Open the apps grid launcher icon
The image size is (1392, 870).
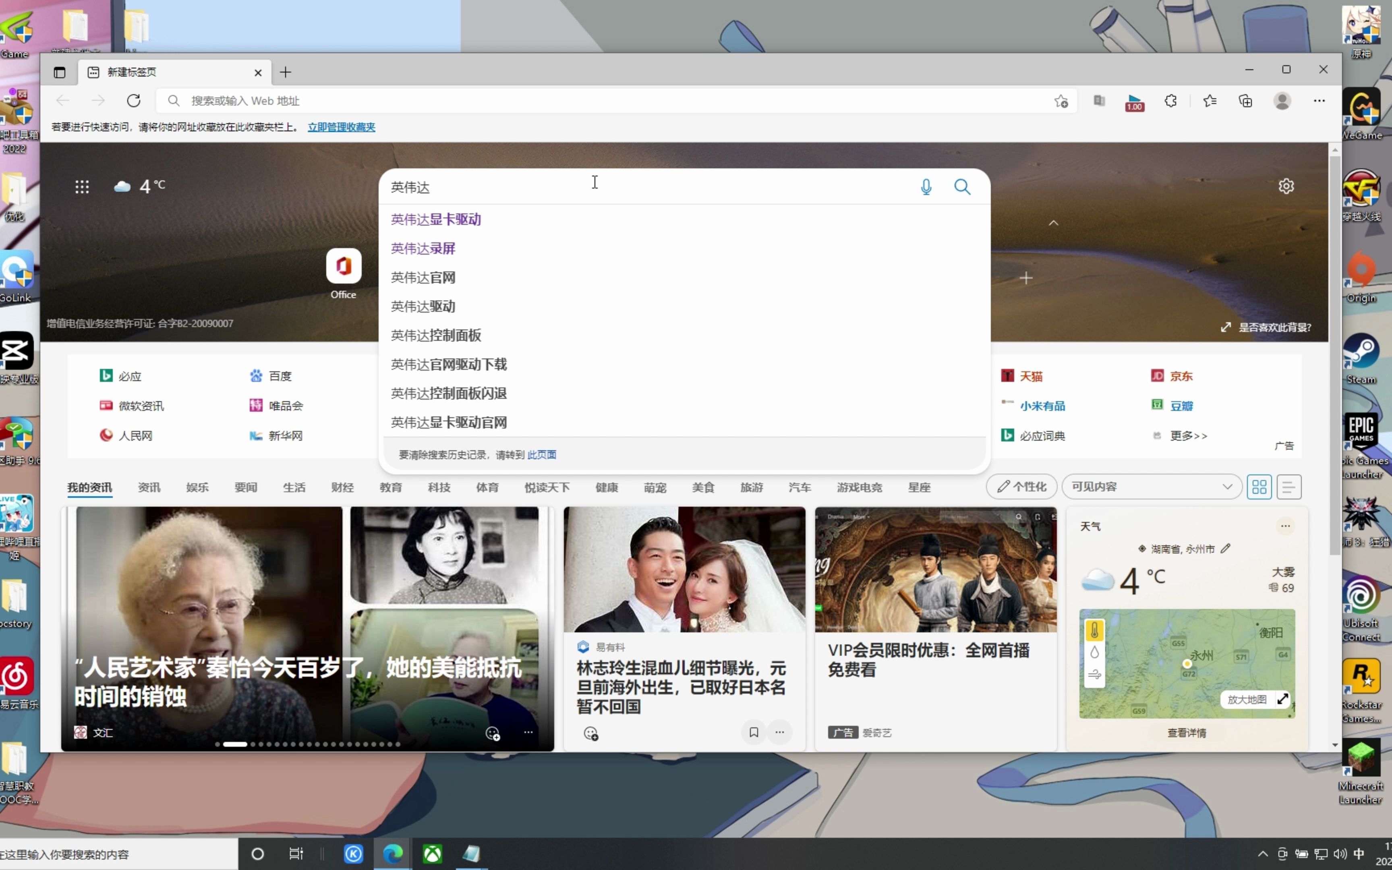82,186
